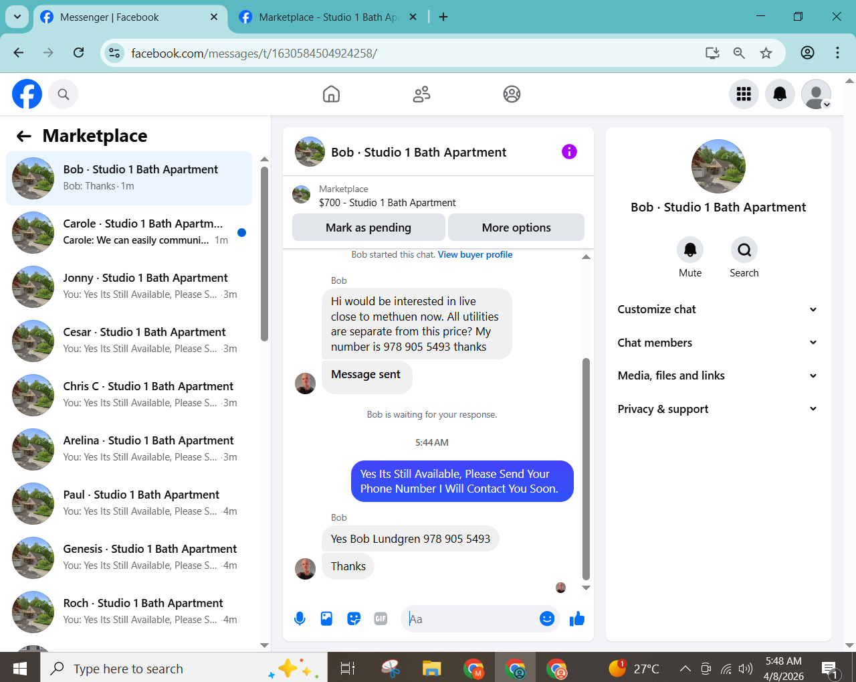Send a thumbs-up like
856x682 pixels.
click(x=577, y=619)
